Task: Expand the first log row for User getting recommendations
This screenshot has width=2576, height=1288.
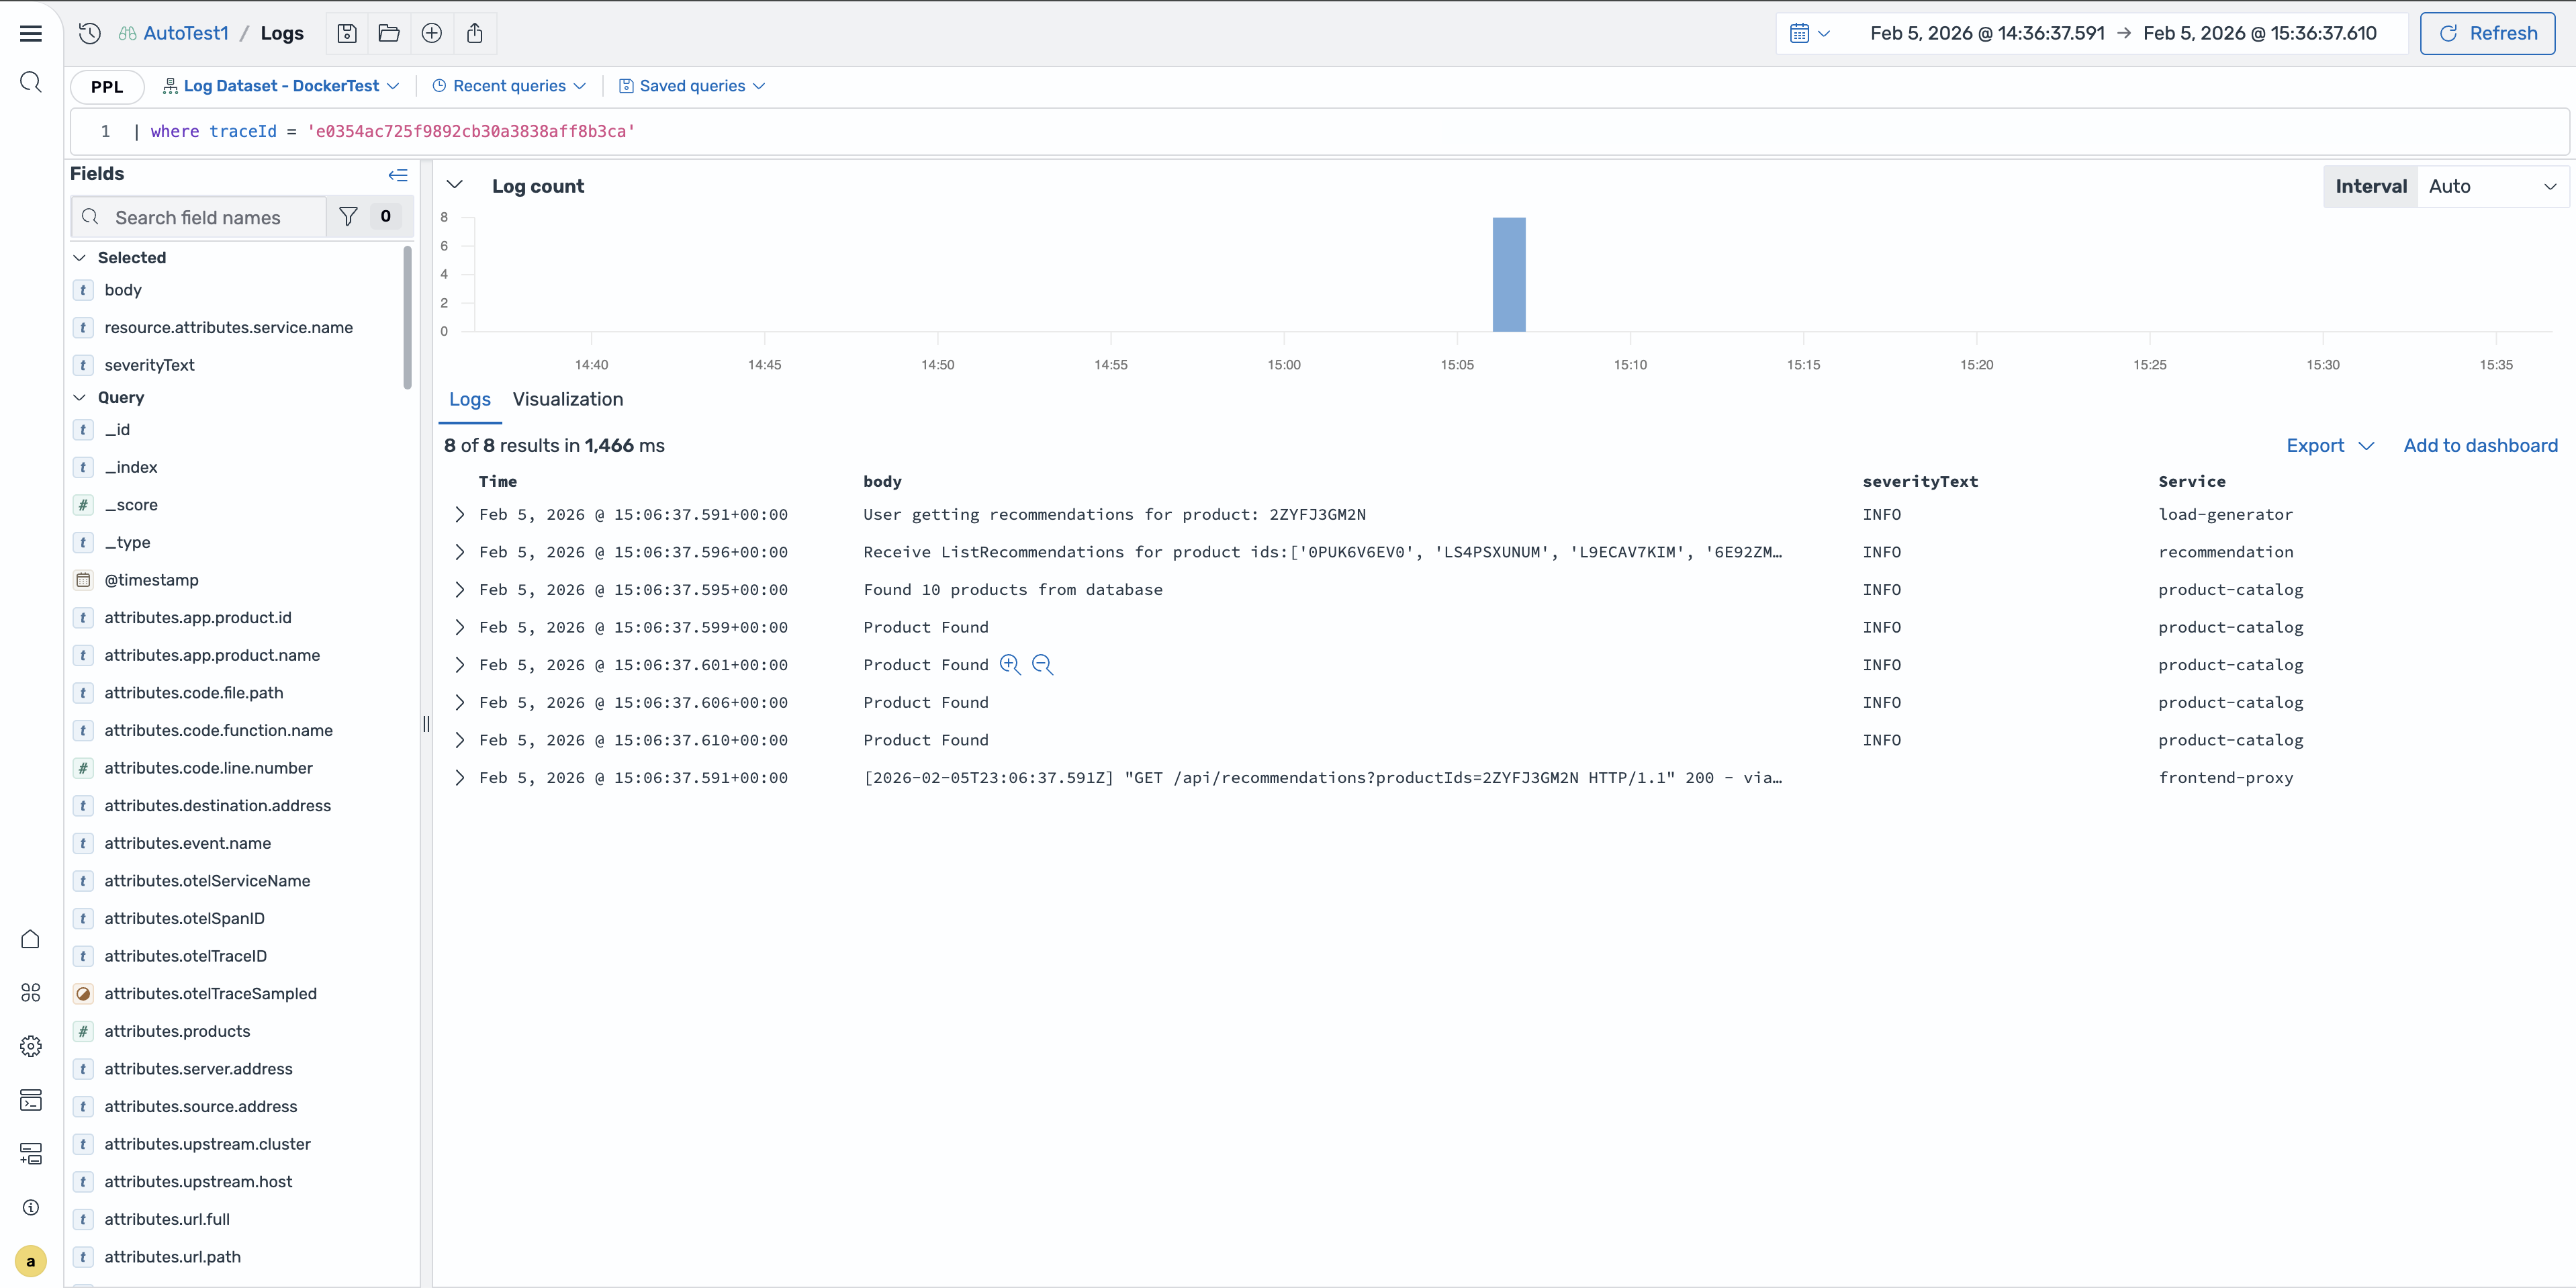Action: (x=460, y=514)
